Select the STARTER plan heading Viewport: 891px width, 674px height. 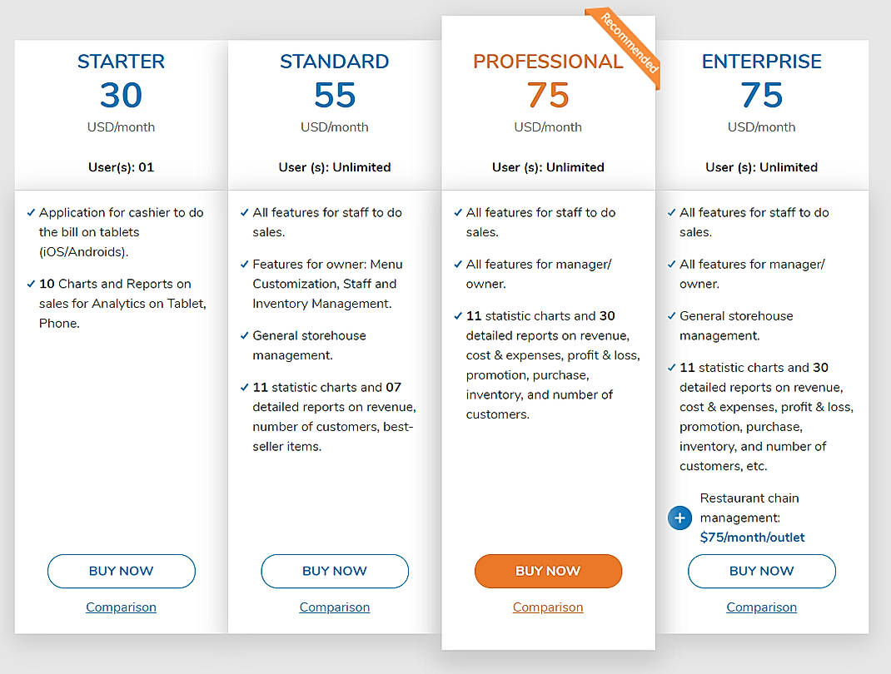pos(121,61)
